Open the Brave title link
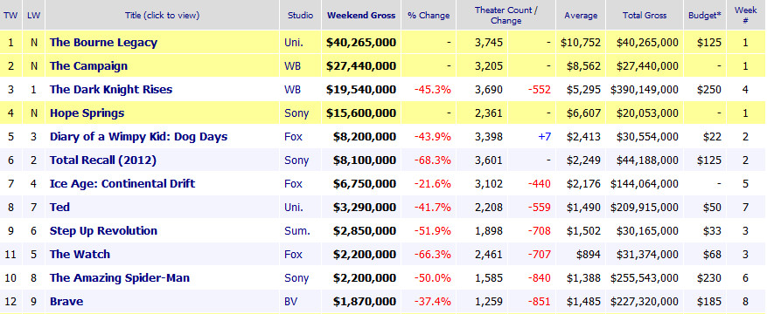 pos(66,301)
